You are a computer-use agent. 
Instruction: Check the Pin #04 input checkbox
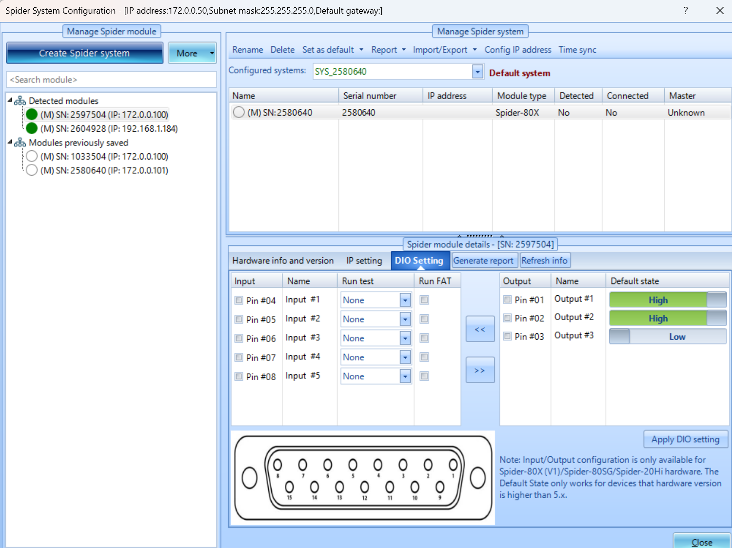point(239,300)
